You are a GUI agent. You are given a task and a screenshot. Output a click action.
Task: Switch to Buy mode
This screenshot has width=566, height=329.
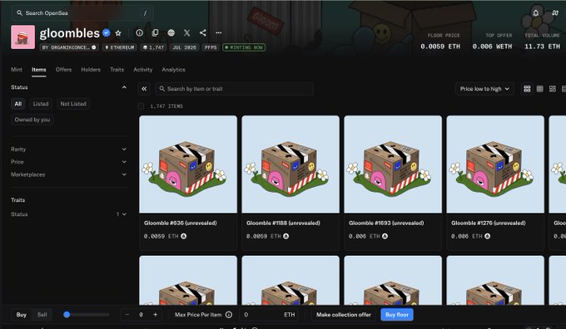pos(22,315)
